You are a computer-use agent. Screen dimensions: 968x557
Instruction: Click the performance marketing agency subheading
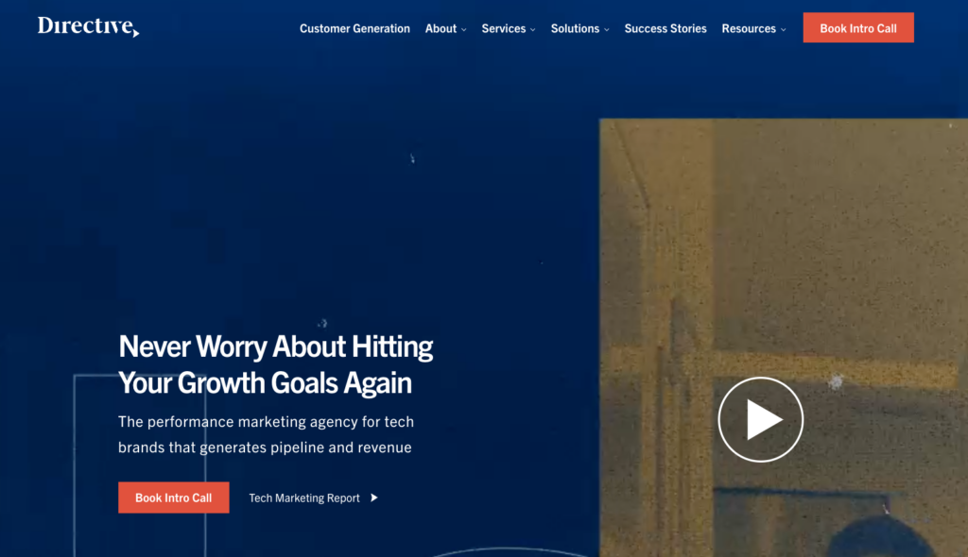[266, 434]
